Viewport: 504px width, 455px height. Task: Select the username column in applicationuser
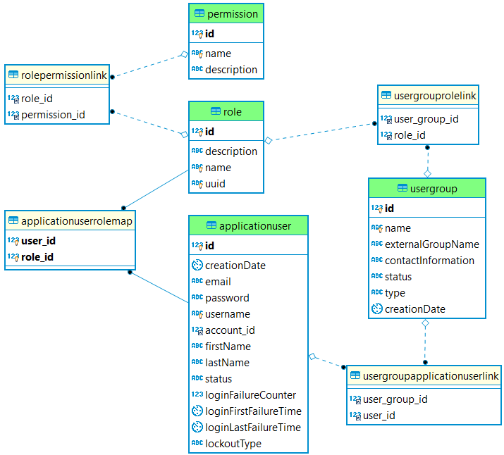248,314
